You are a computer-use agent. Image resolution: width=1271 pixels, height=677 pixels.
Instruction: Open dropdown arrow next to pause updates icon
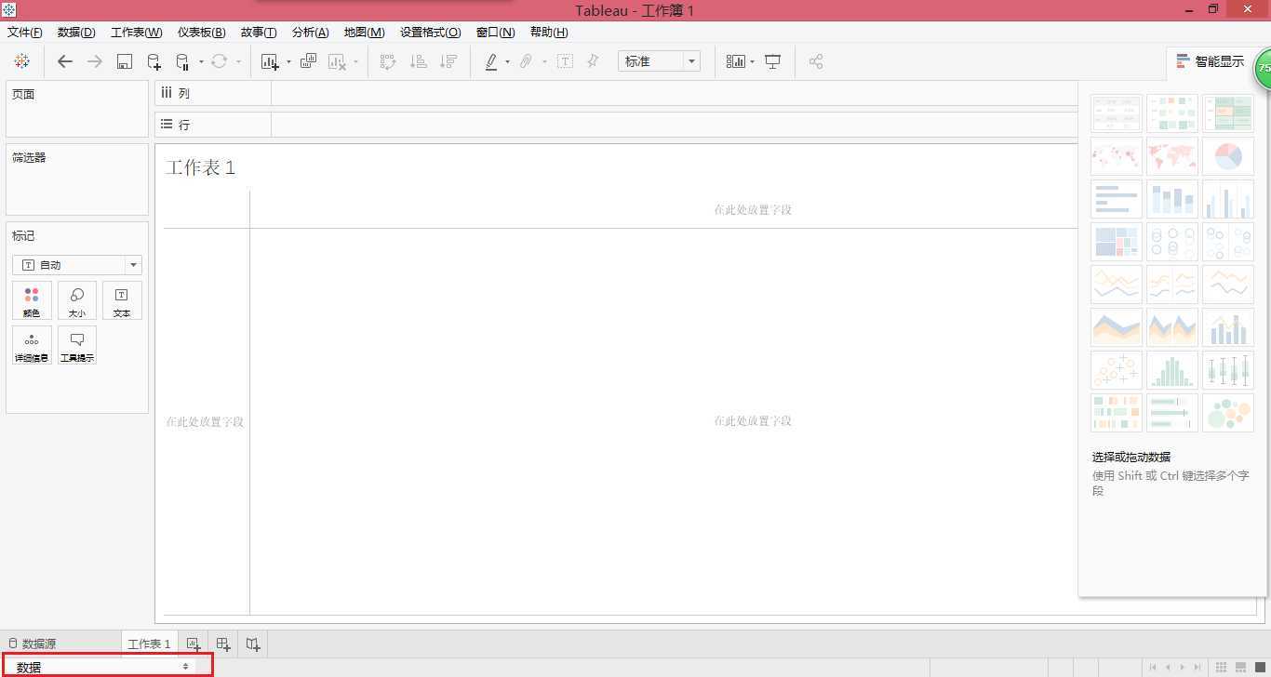click(201, 62)
